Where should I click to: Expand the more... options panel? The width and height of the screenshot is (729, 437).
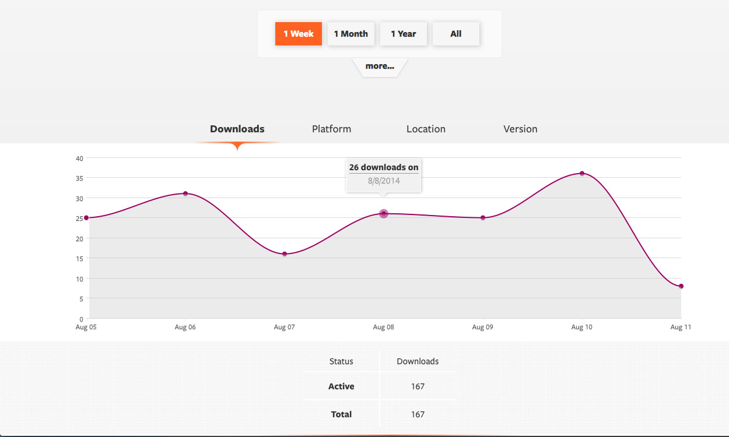click(380, 66)
